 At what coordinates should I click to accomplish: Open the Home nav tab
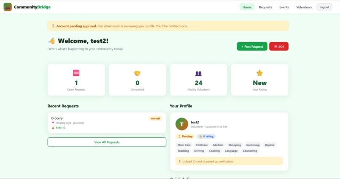(x=247, y=7)
